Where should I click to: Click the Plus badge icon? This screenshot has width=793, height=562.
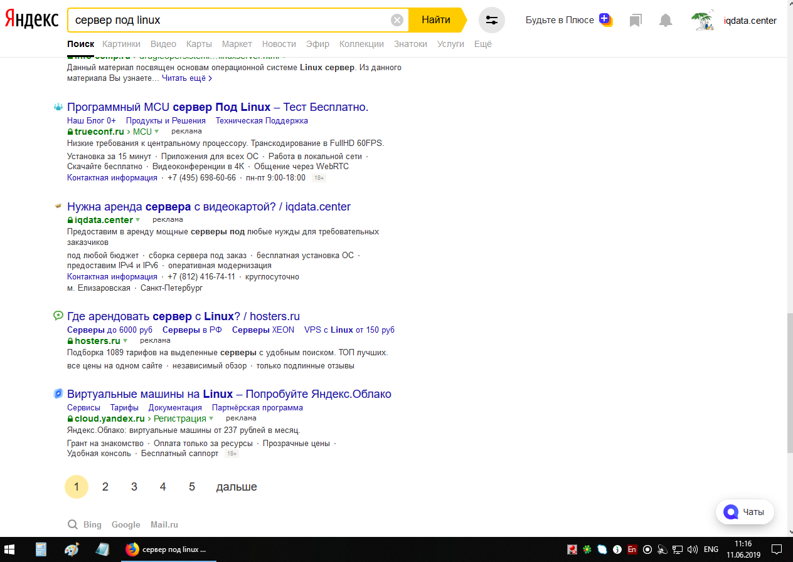coord(605,19)
